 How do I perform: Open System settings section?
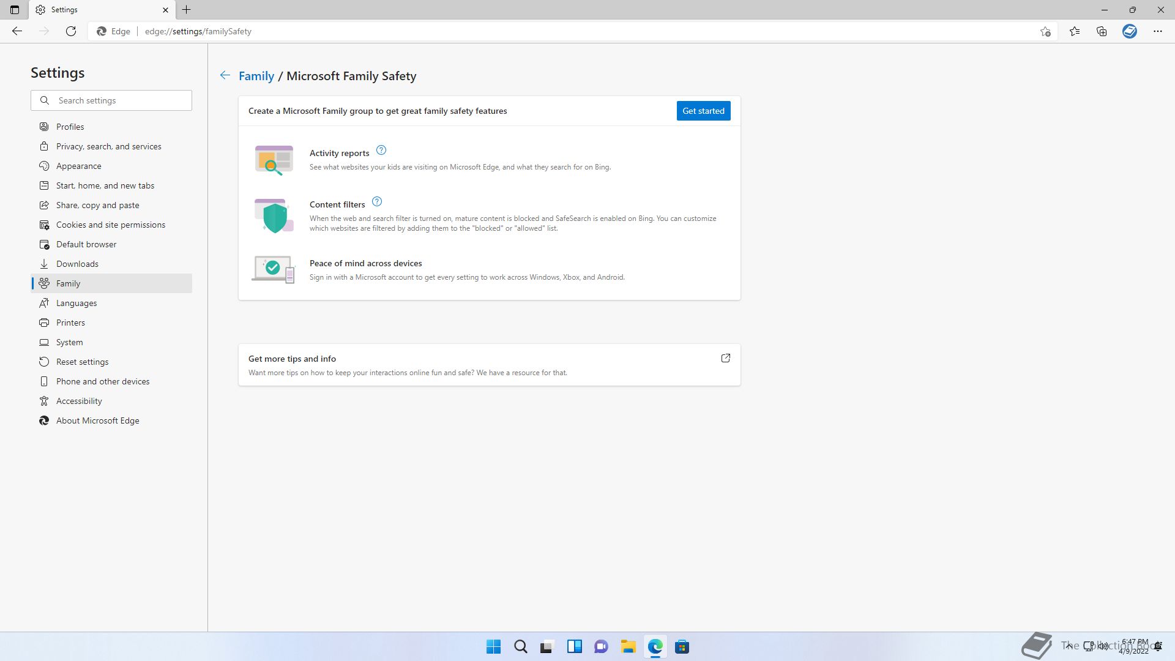(x=111, y=342)
